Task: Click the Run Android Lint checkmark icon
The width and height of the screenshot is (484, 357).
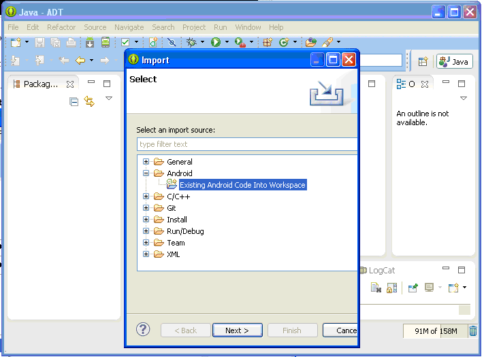Action: pyautogui.click(x=125, y=42)
